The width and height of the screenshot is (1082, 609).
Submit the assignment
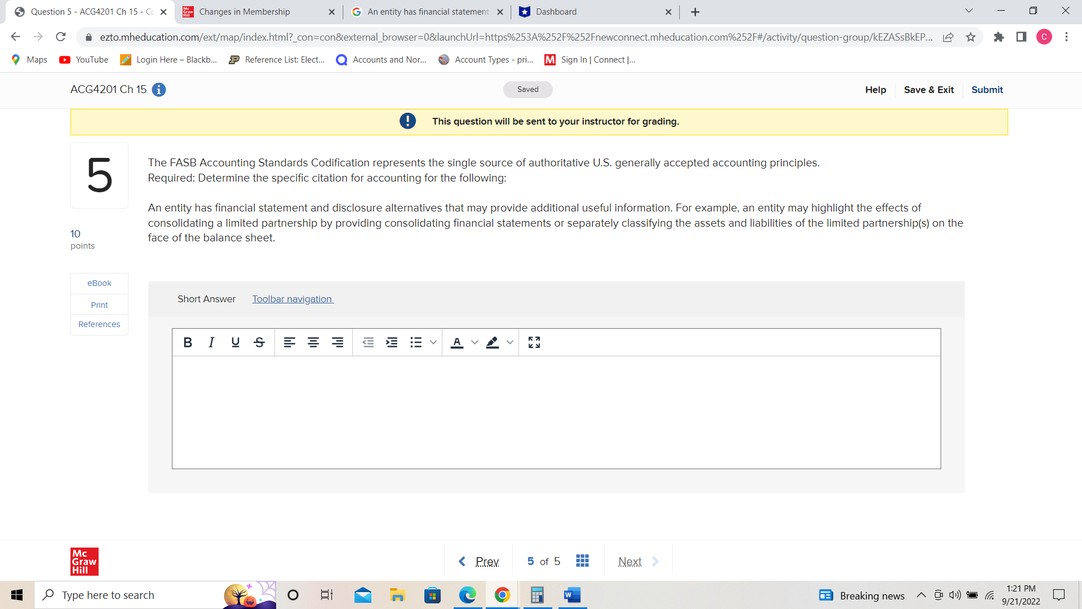(x=987, y=90)
